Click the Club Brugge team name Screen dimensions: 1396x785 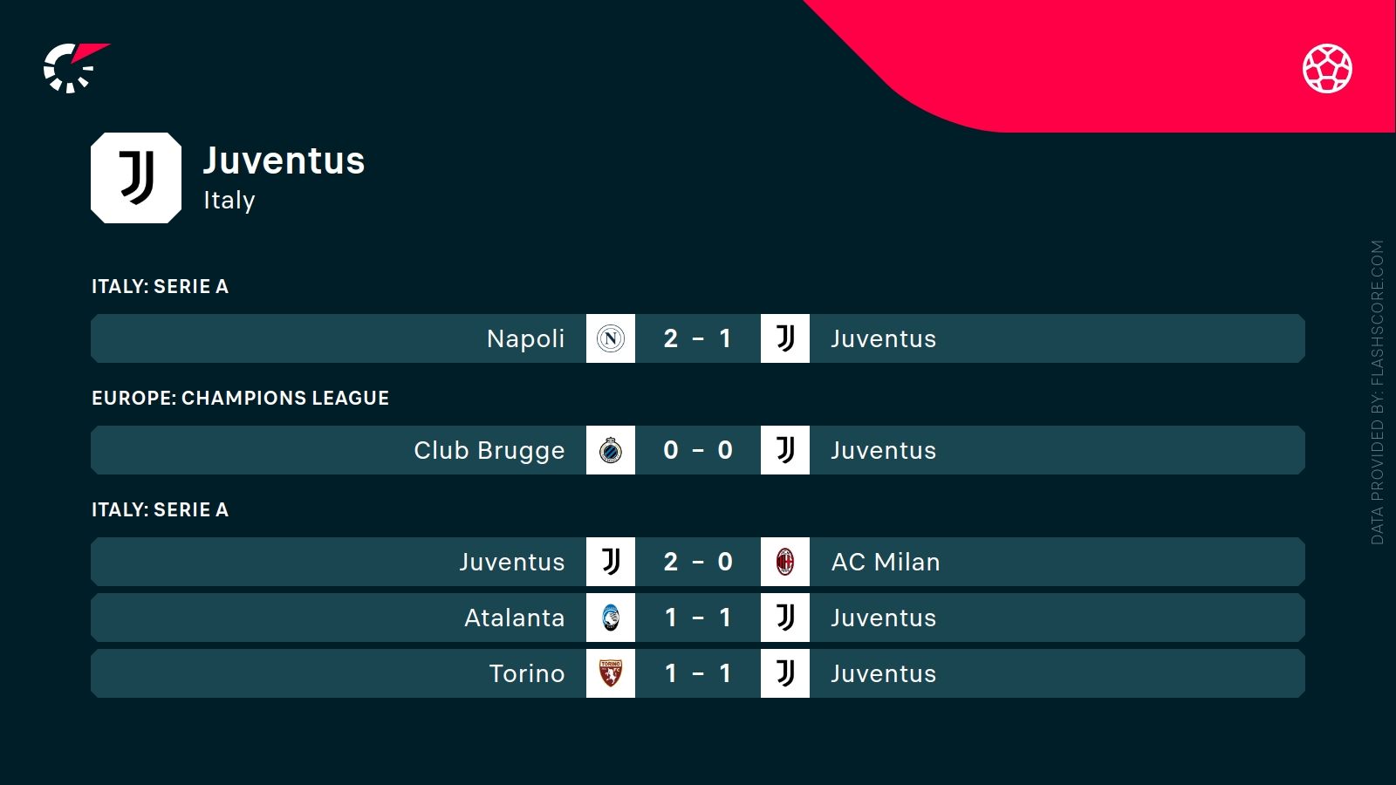coord(489,451)
